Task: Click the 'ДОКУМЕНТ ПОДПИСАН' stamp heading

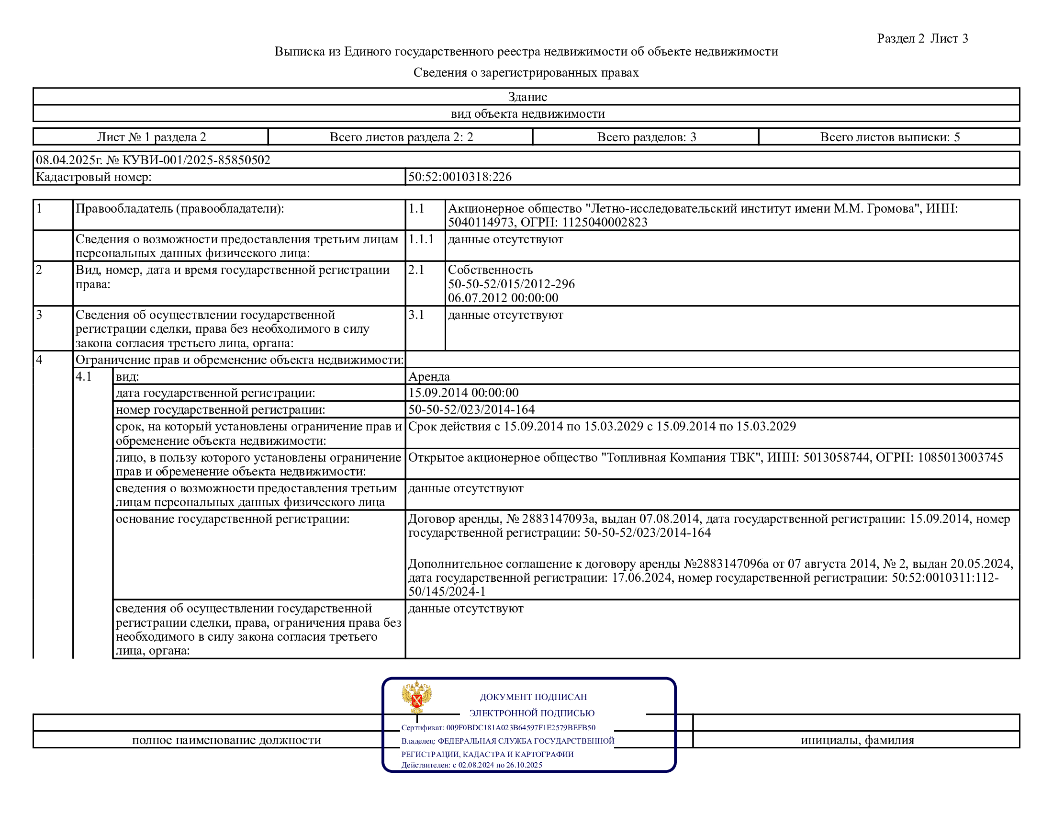Action: point(533,697)
